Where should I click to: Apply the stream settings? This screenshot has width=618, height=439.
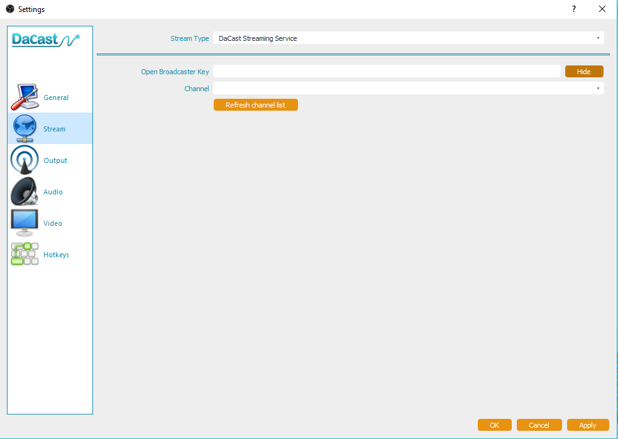pos(588,425)
